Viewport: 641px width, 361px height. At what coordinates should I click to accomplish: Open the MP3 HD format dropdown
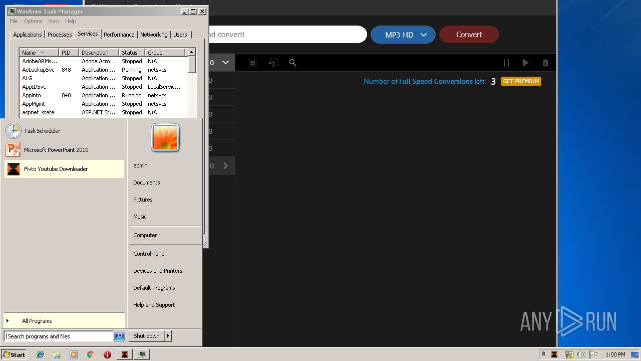click(x=403, y=35)
